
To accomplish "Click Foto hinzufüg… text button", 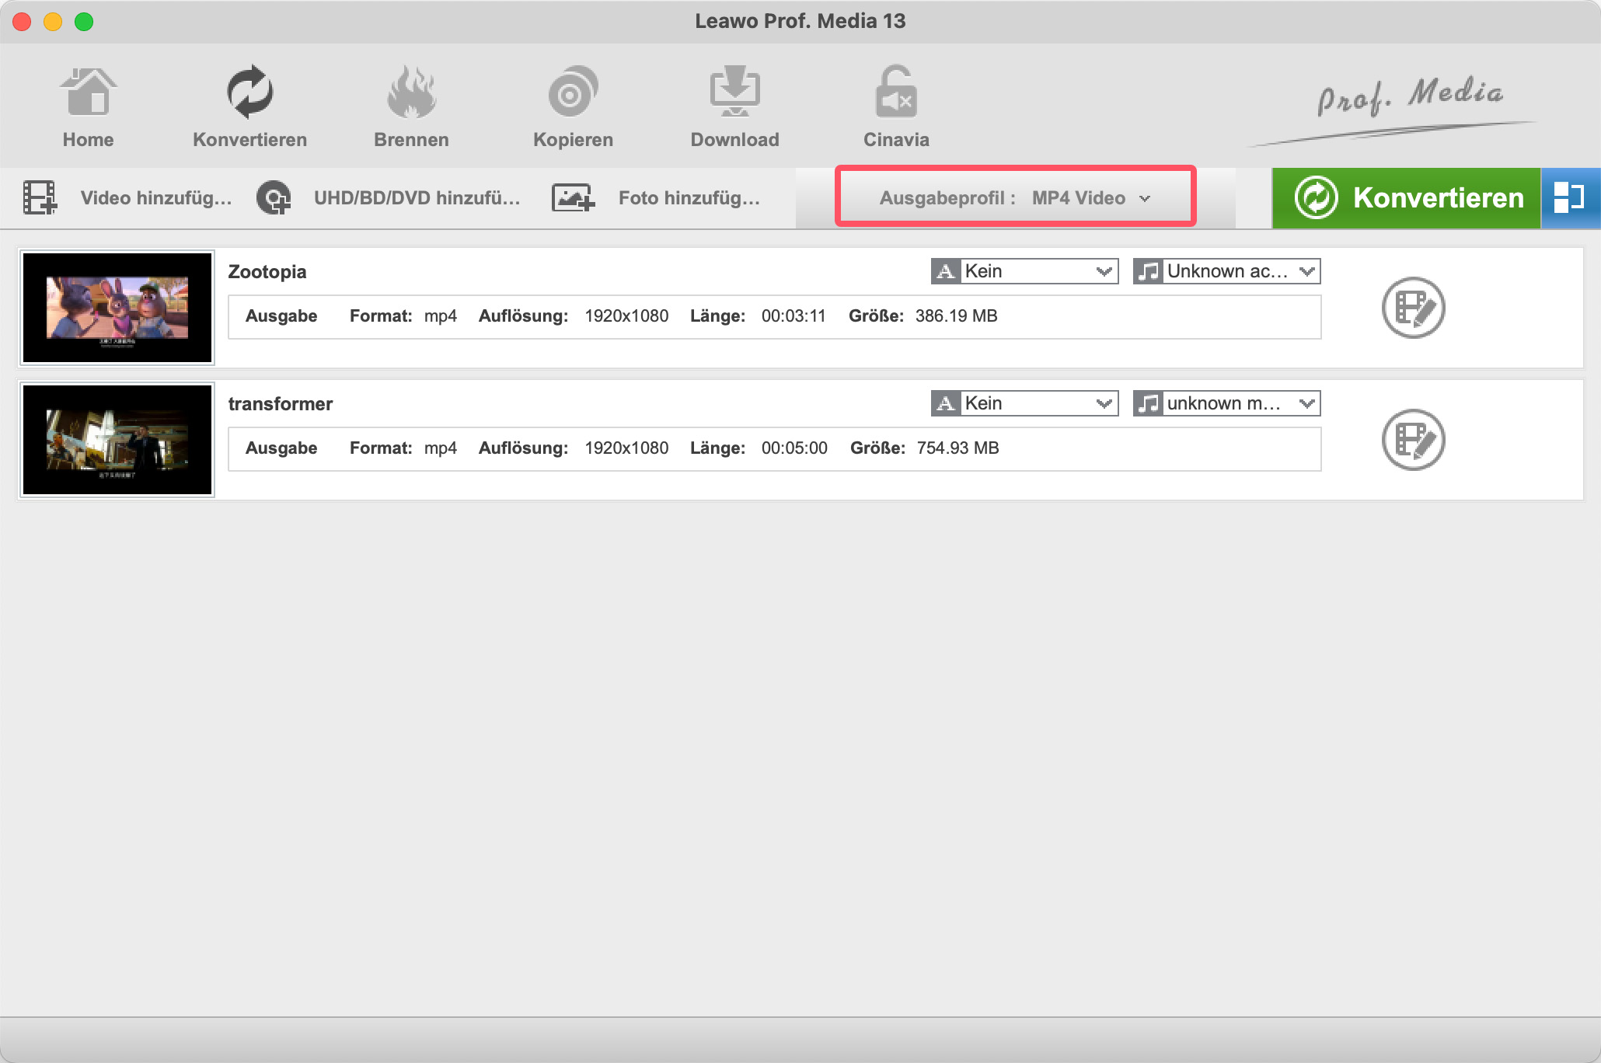I will coord(689,198).
